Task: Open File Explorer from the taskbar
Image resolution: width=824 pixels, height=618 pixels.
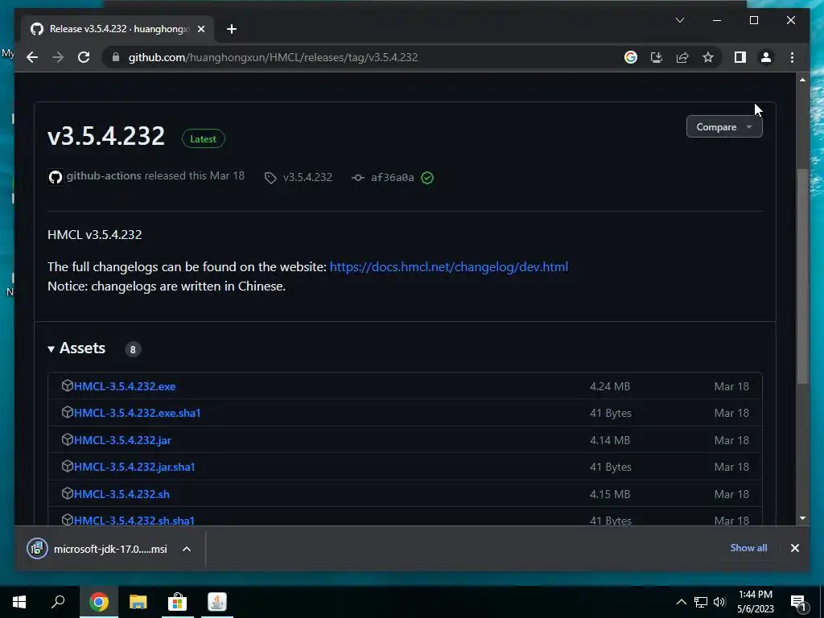Action: click(138, 602)
